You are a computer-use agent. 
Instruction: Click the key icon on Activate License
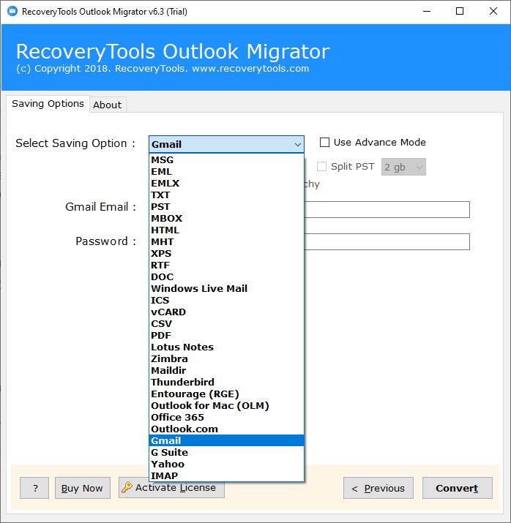[x=127, y=487]
